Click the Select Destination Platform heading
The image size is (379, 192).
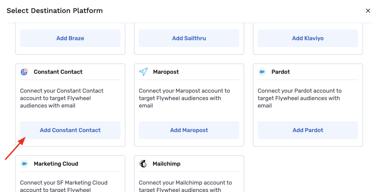tap(55, 11)
